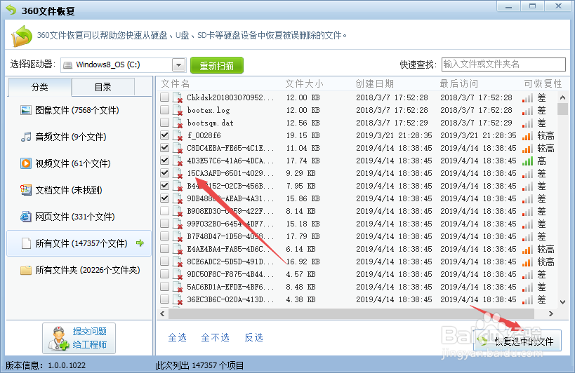Switch to the 分类 tab
This screenshot has width=575, height=373.
39,87
